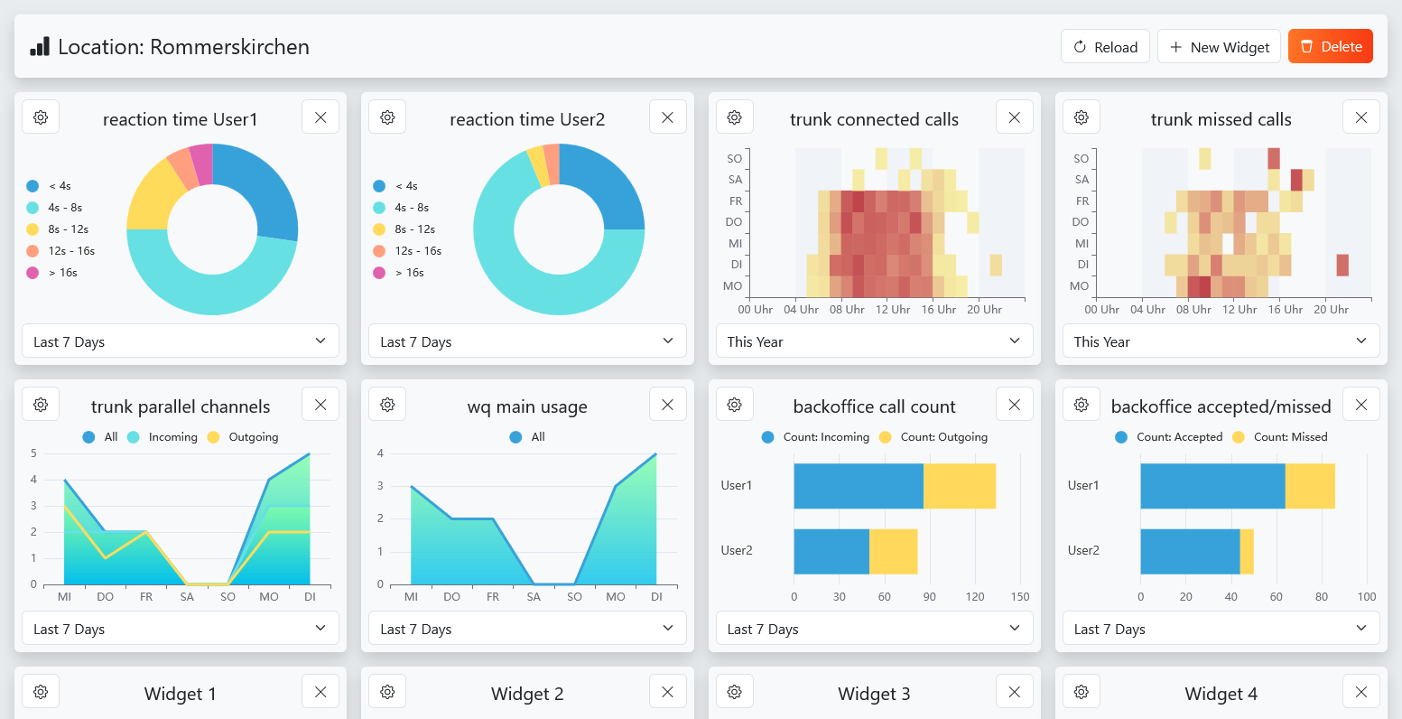Change Last 7 Days range on wq main usage

(x=527, y=629)
